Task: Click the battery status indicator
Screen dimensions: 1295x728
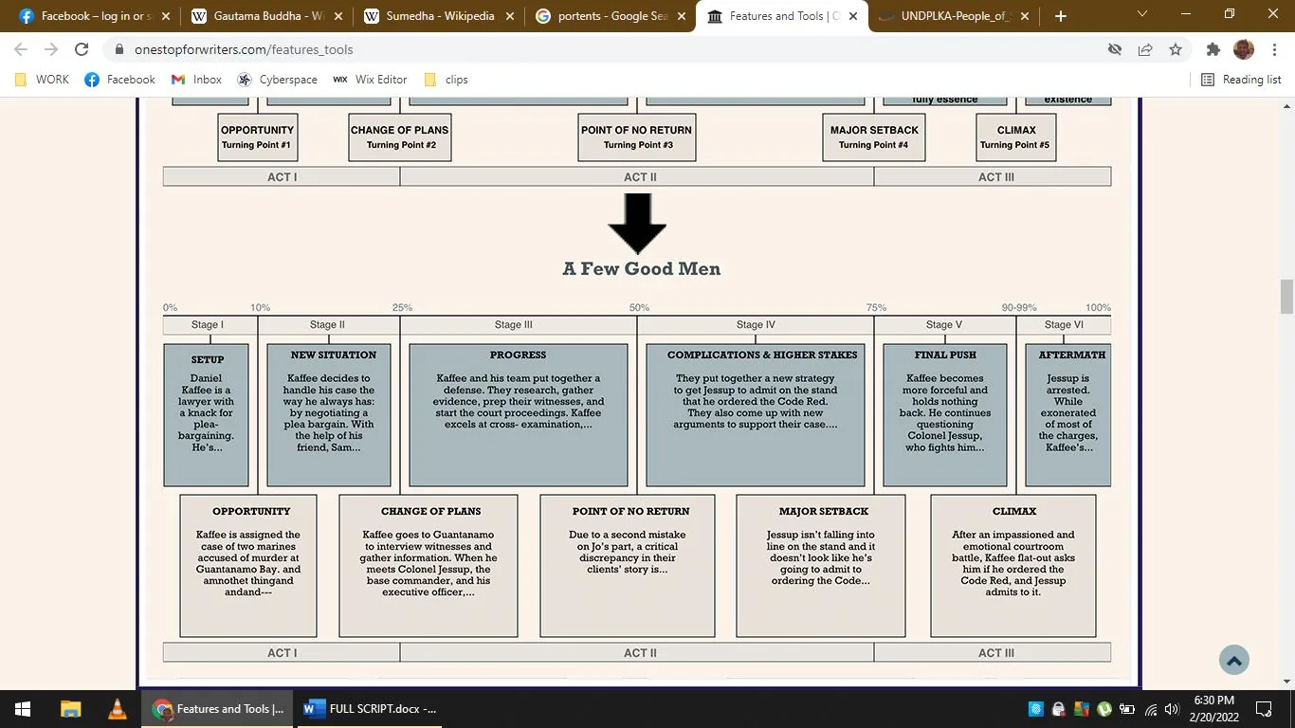Action: click(1125, 708)
